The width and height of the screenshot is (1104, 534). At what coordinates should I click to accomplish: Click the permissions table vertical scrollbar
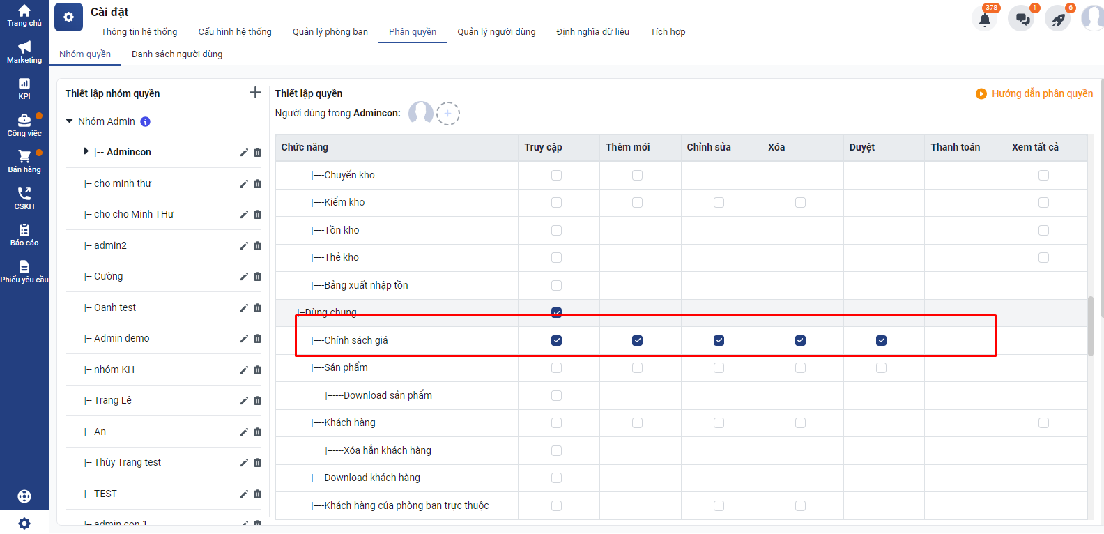pos(1090,326)
